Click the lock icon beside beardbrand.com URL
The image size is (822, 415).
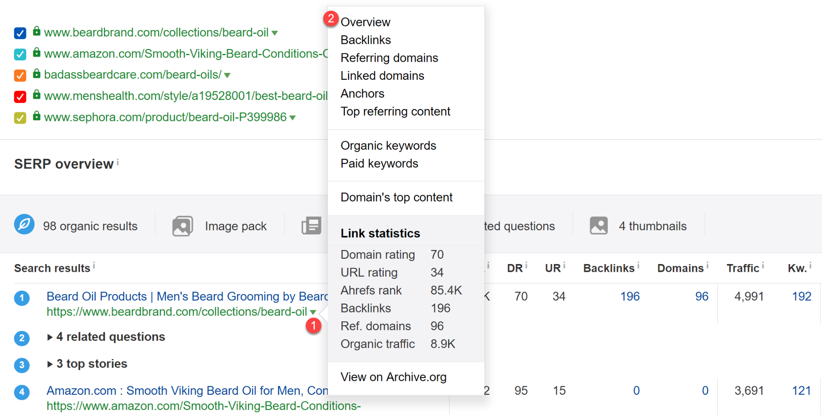[37, 31]
